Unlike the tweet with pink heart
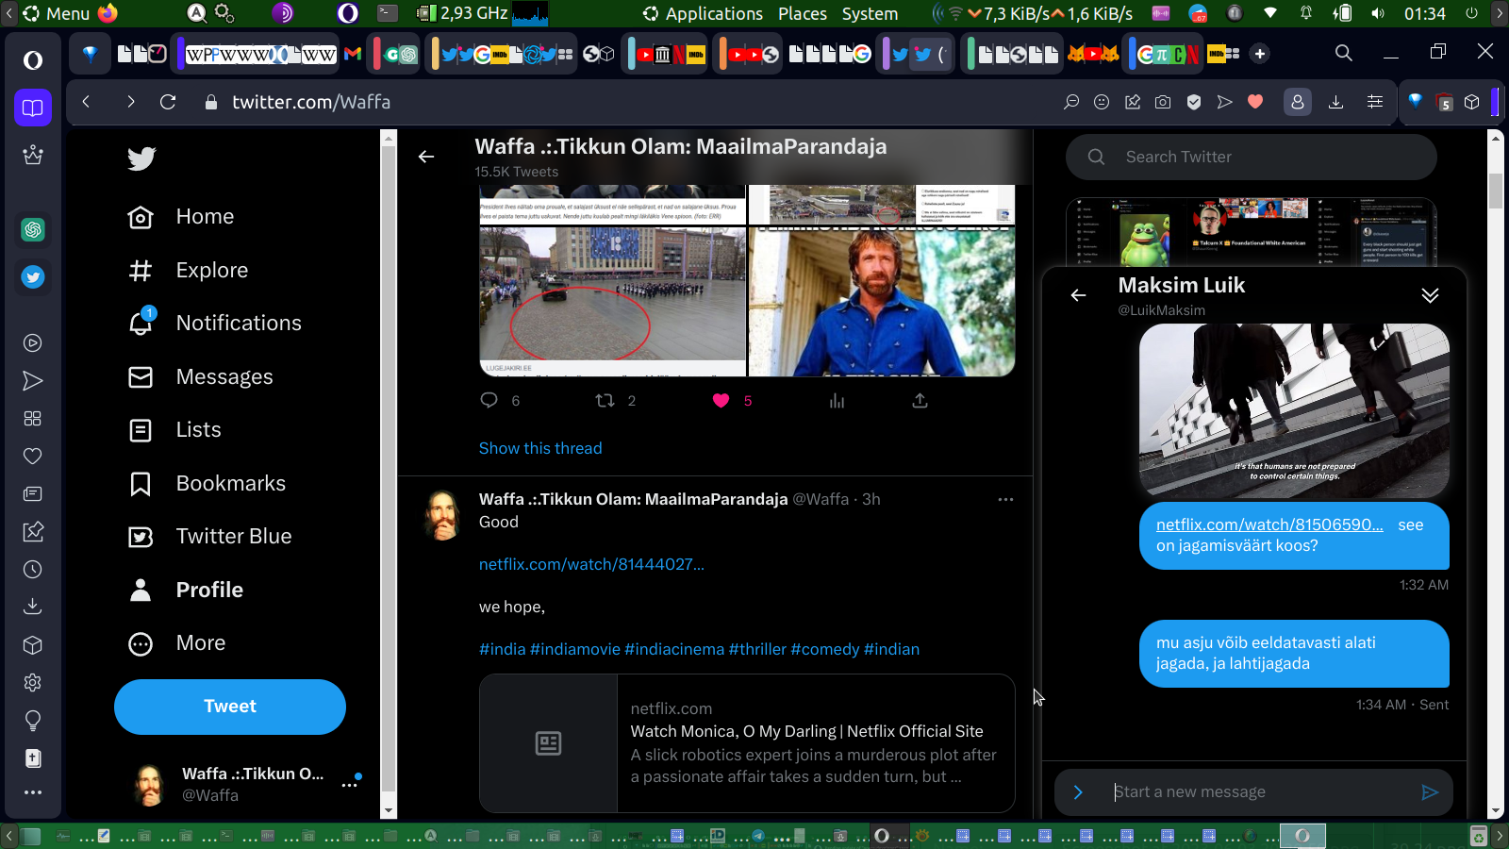Viewport: 1509px width, 849px height. [721, 401]
